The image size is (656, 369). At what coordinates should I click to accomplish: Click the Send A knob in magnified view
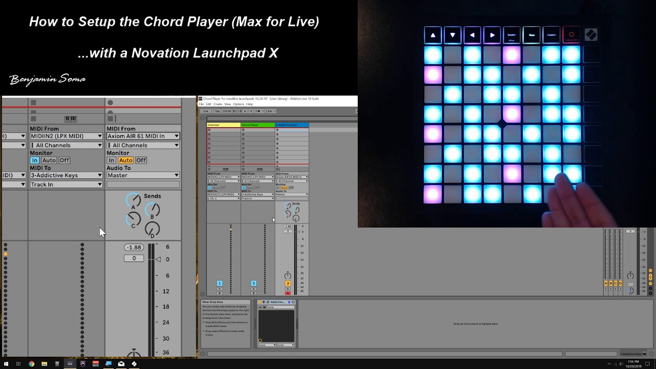click(133, 200)
